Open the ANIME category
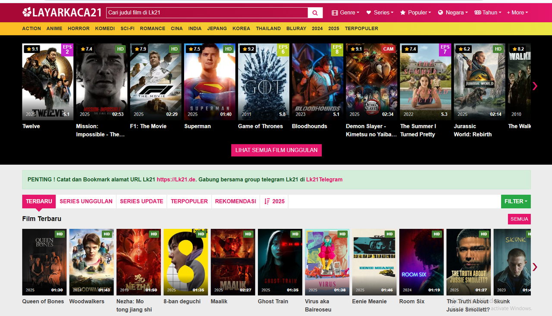This screenshot has height=316, width=552. tap(54, 28)
